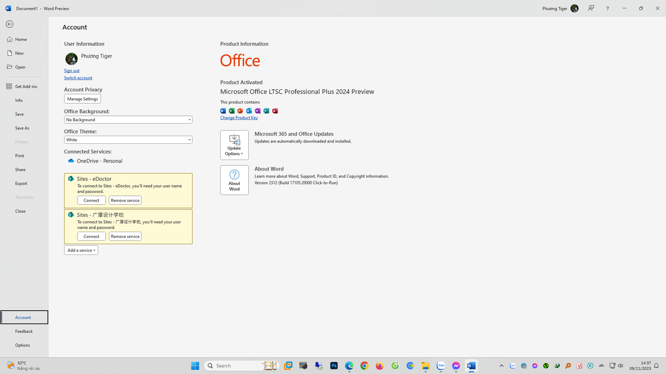The image size is (666, 374).
Task: Click the OneNote icon in product list
Action: click(x=258, y=111)
